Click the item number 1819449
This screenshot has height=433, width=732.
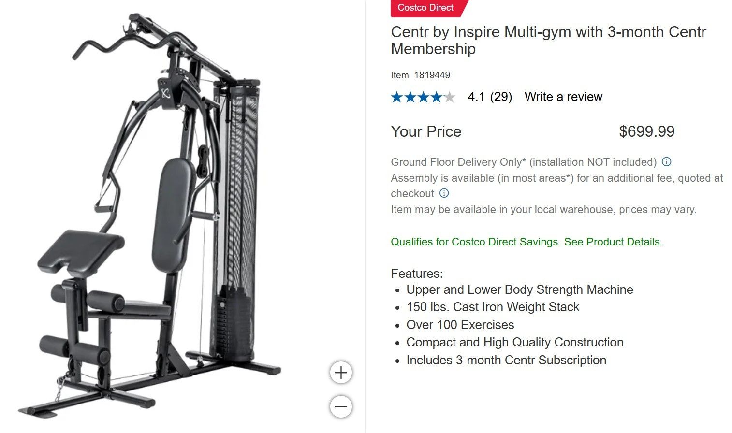[x=432, y=75]
